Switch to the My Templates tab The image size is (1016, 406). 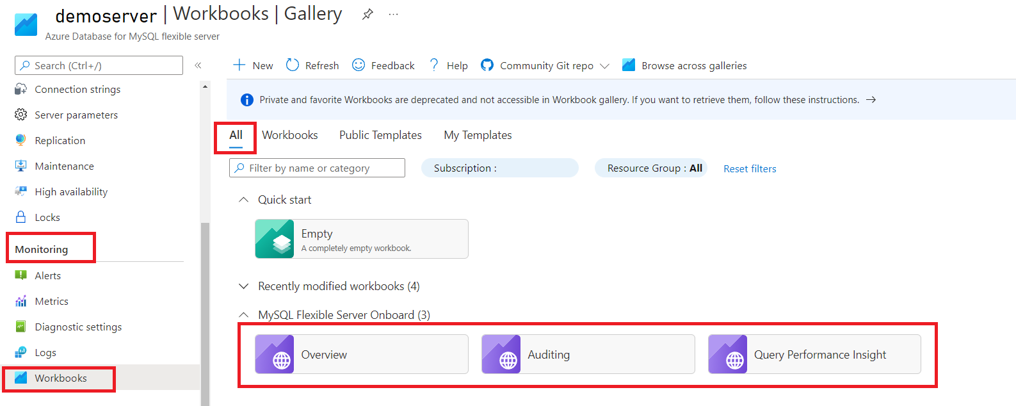pos(478,135)
